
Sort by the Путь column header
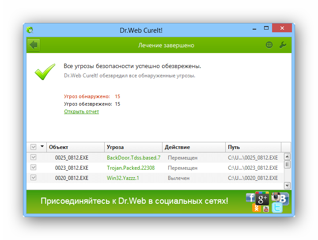point(254,147)
